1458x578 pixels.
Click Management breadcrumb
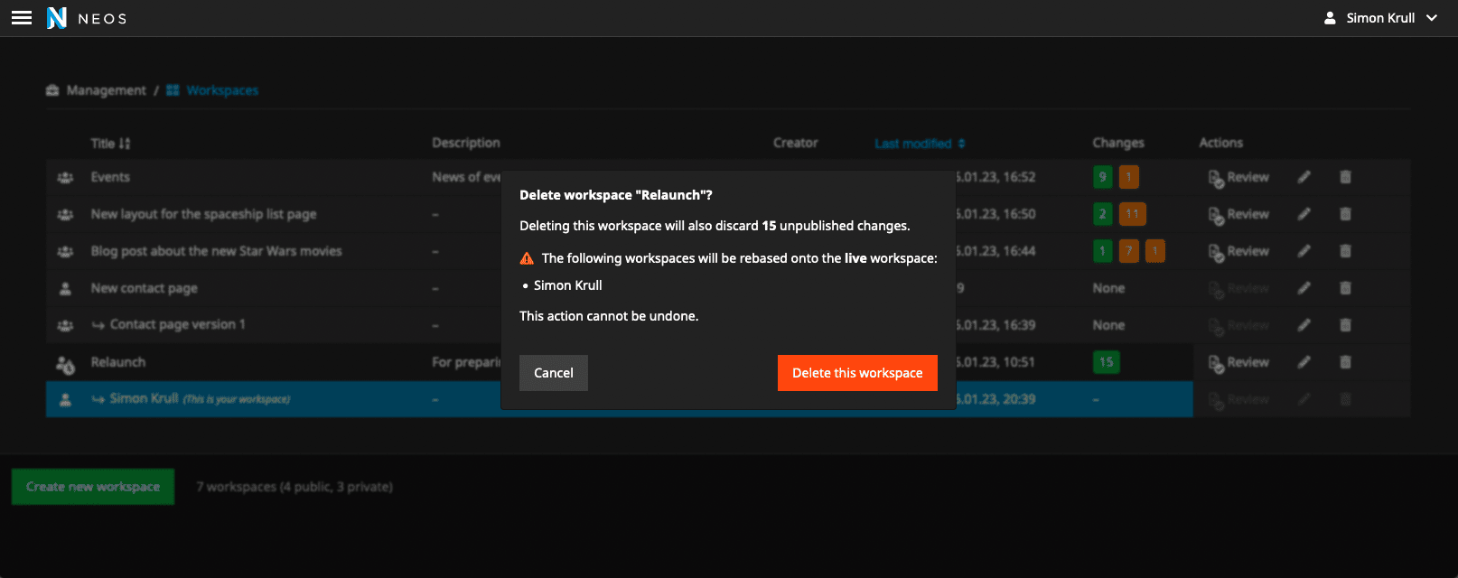pyautogui.click(x=96, y=90)
